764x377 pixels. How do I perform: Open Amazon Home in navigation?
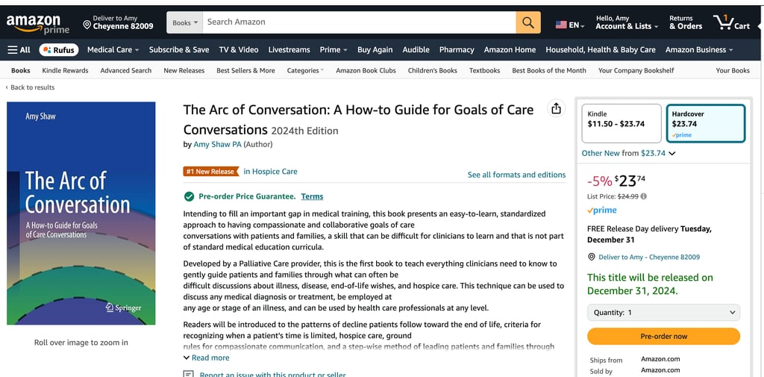(x=510, y=50)
